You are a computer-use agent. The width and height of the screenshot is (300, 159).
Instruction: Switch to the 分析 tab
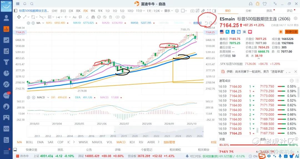(249, 11)
